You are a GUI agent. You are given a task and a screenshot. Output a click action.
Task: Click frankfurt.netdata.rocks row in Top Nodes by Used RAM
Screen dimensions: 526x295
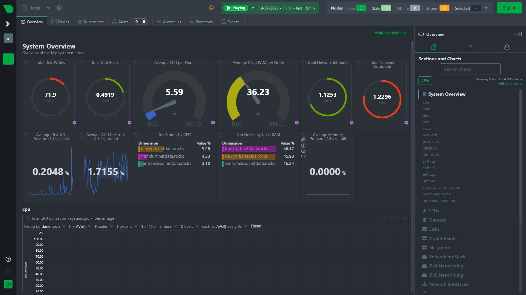[258, 149]
